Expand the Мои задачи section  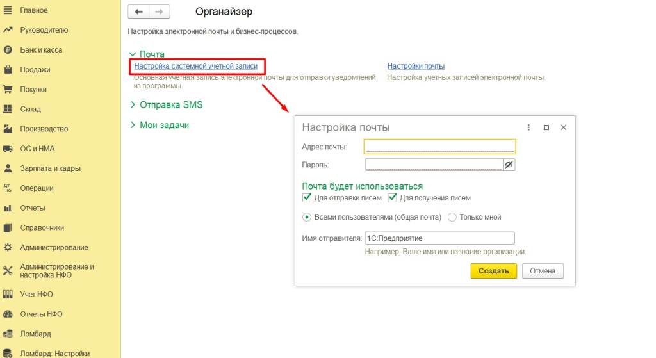pyautogui.click(x=133, y=125)
